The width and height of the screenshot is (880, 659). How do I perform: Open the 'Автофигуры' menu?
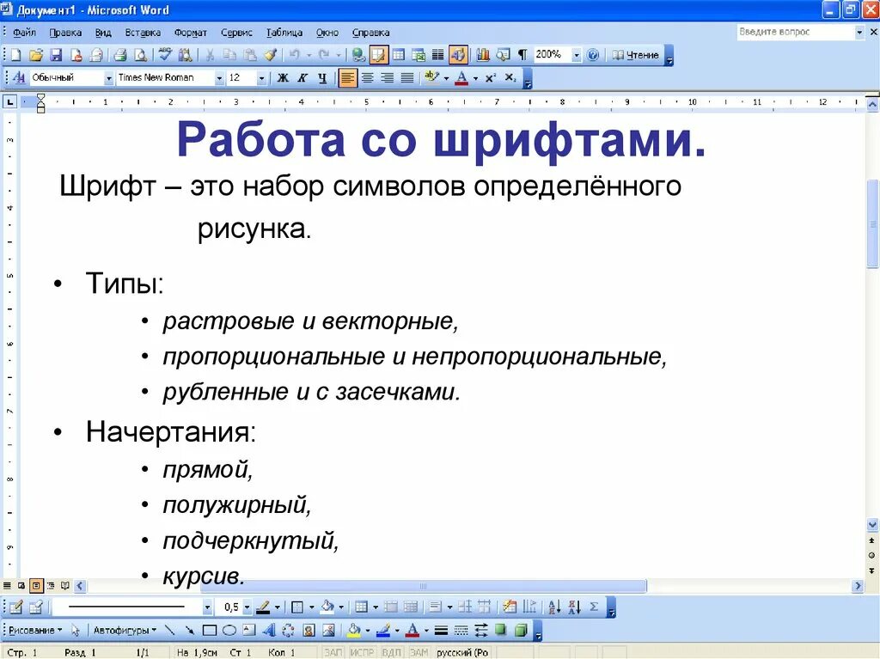(125, 631)
